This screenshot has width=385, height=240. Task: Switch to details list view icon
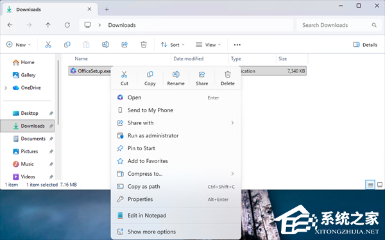point(370,185)
